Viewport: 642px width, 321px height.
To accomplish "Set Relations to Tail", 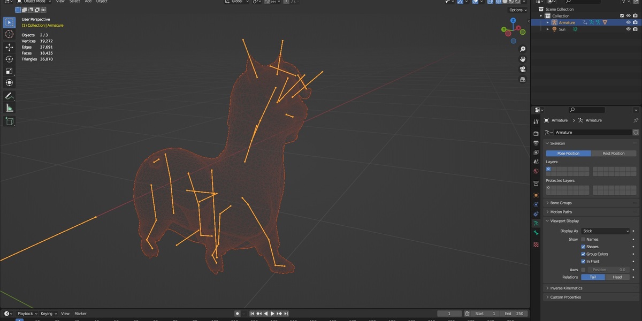I will (x=593, y=277).
